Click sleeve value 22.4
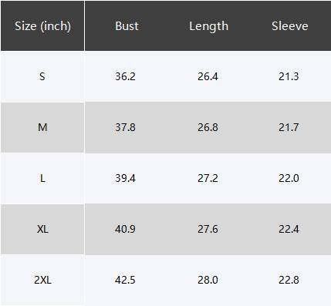Screen dimensions: 331x306 289,229
